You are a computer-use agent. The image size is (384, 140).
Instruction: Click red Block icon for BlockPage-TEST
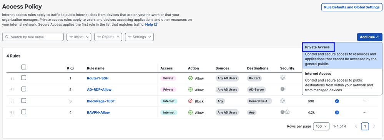coord(190,101)
